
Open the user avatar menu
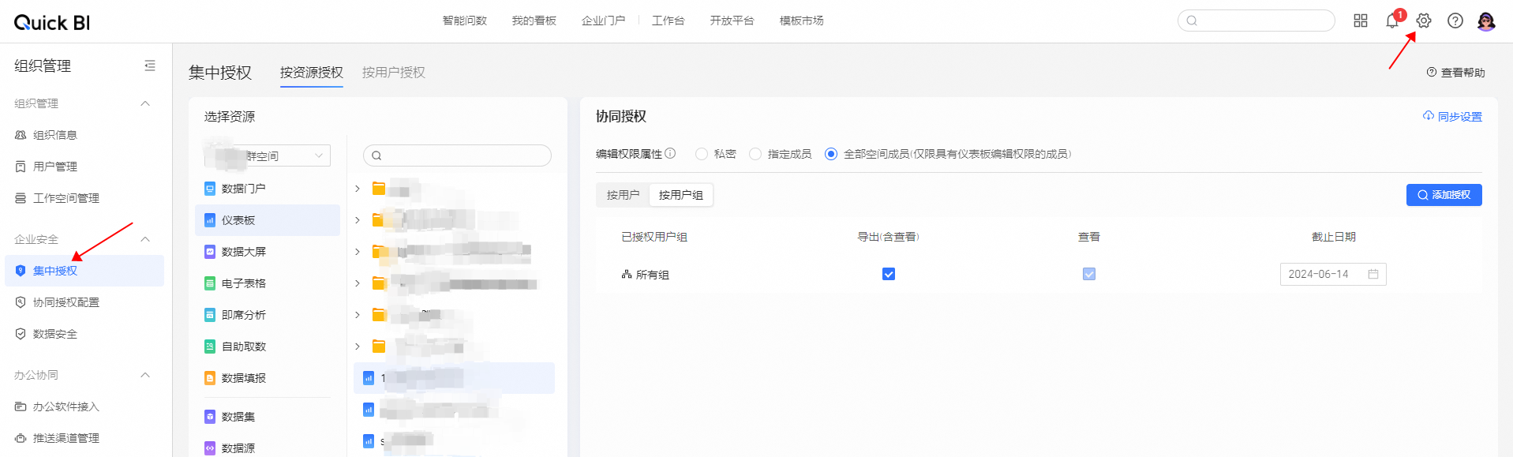click(x=1486, y=21)
